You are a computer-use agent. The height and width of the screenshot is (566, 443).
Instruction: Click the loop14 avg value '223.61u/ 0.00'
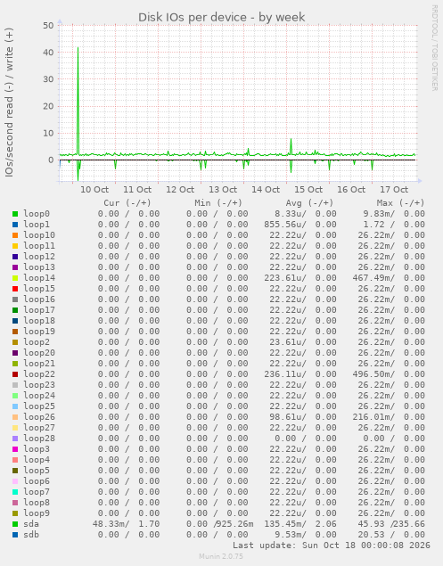pyautogui.click(x=300, y=278)
